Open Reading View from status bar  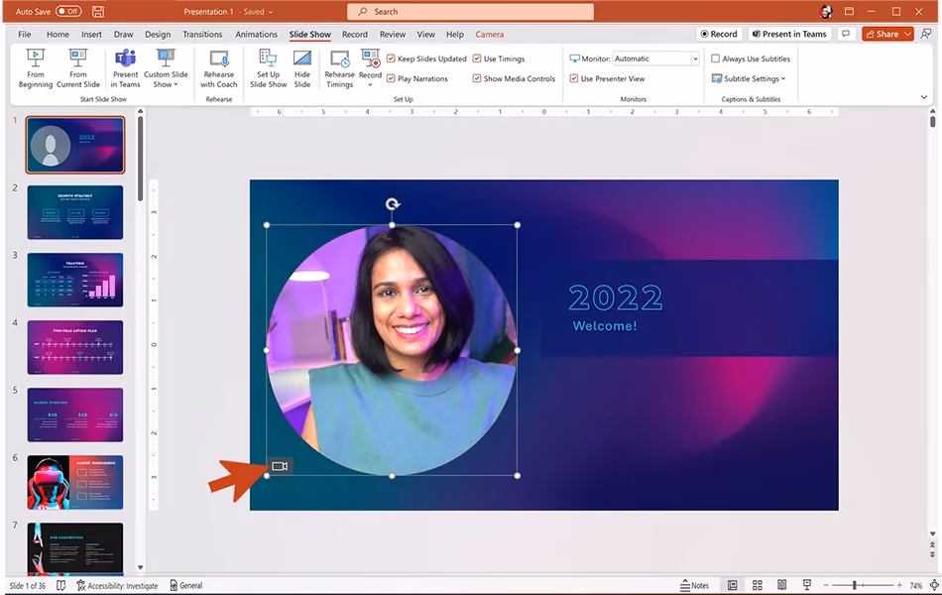(x=780, y=585)
